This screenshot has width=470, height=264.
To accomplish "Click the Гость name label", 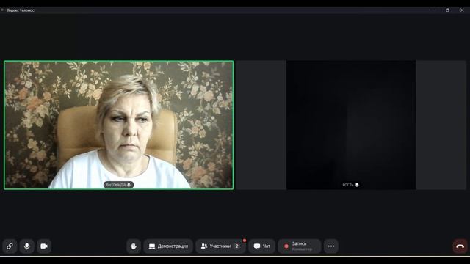I will [351, 185].
